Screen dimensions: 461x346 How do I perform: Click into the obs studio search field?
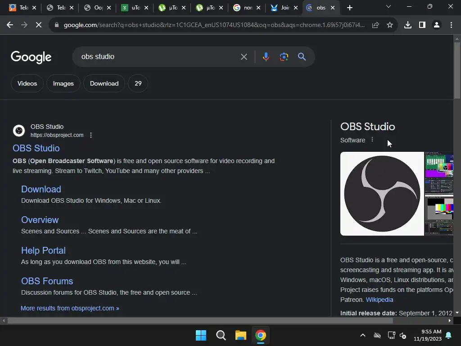click(x=159, y=56)
